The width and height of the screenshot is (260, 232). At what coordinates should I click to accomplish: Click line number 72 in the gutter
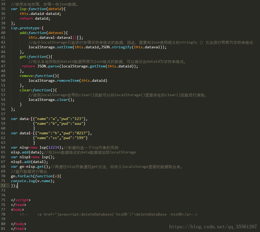pos(3,186)
